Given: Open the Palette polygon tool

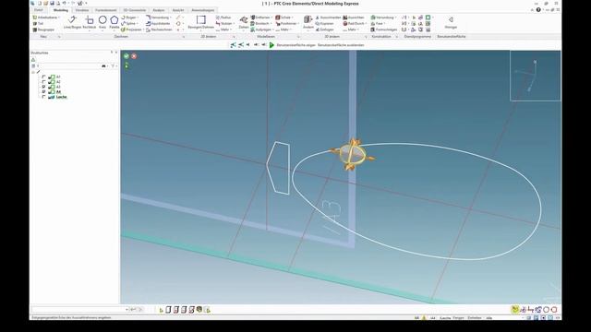Looking at the screenshot, I should pos(115,22).
